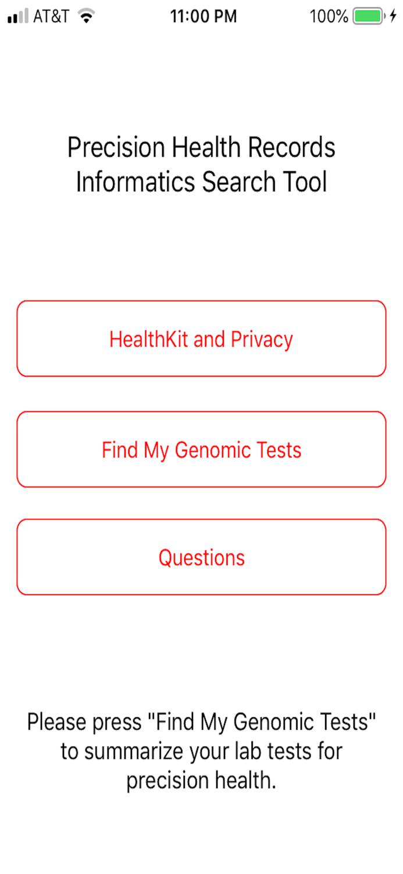Tap the empty area between the buttons
403x874 pixels.
[x=201, y=393]
